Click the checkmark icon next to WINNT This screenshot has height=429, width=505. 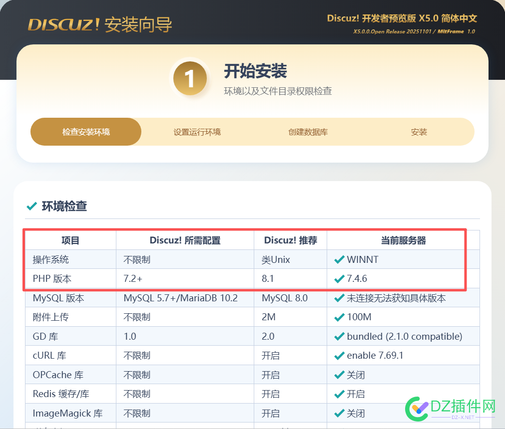(339, 259)
